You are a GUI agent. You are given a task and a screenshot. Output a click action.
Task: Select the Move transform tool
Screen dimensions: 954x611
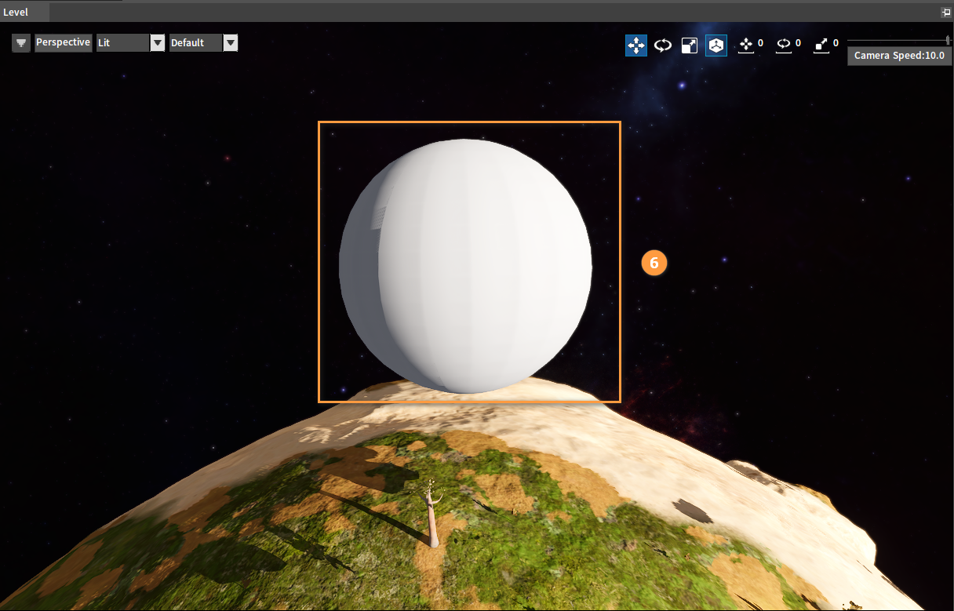(636, 45)
